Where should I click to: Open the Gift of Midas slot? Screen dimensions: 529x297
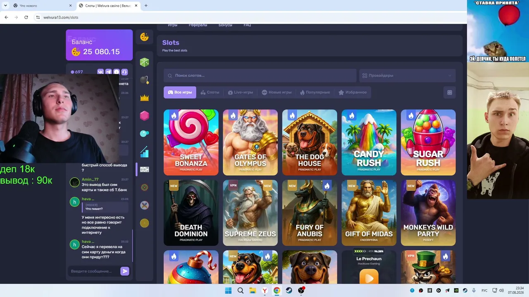point(369,213)
